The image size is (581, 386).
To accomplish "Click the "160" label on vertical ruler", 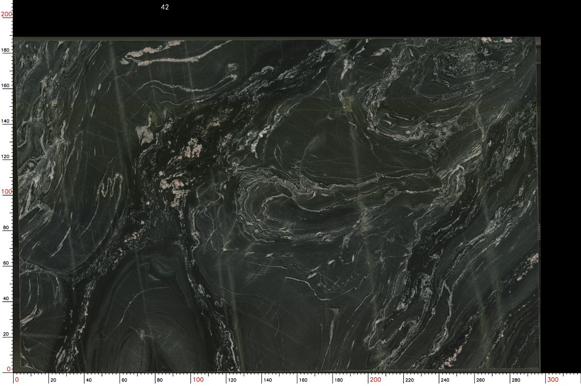I will click(x=7, y=85).
